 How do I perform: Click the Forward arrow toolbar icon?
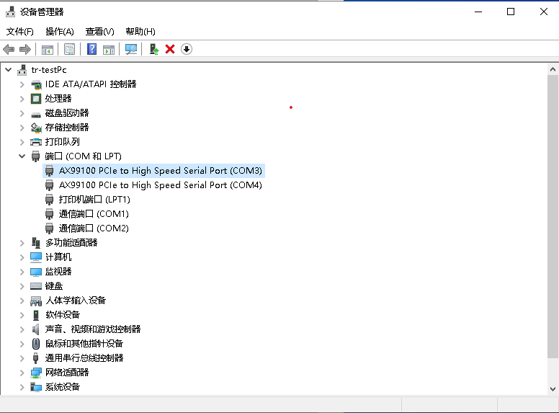pyautogui.click(x=25, y=49)
